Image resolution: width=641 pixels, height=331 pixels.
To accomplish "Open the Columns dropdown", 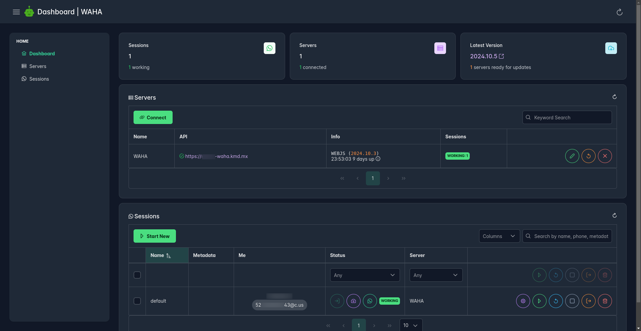I will 499,236.
